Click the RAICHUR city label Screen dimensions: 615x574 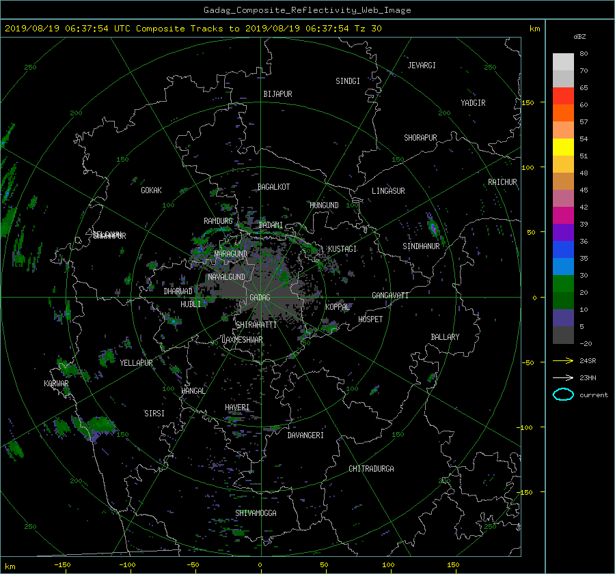click(x=502, y=182)
